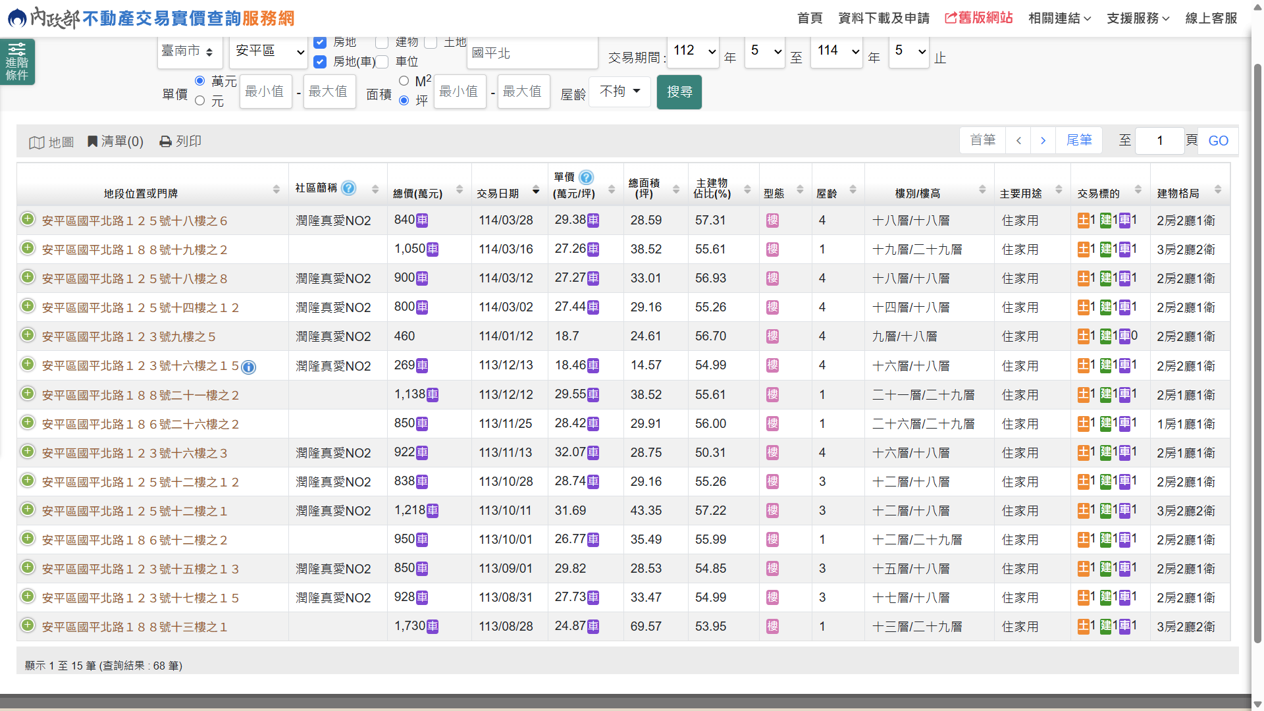Click parking 車 icon in 114/01/12 transaction target
This screenshot has width=1264, height=711.
(1124, 336)
